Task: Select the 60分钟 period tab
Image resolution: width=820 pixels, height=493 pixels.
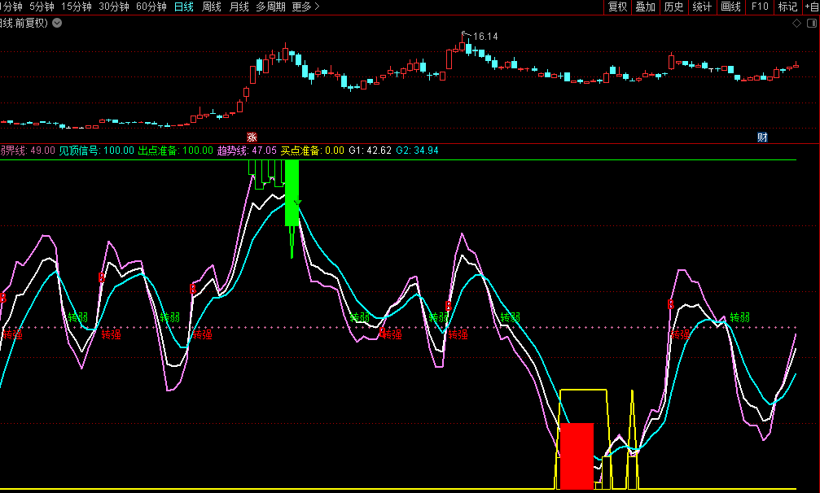Action: (151, 7)
